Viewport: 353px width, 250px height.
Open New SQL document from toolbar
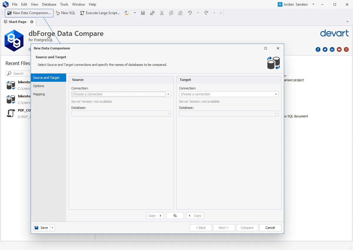(66, 13)
